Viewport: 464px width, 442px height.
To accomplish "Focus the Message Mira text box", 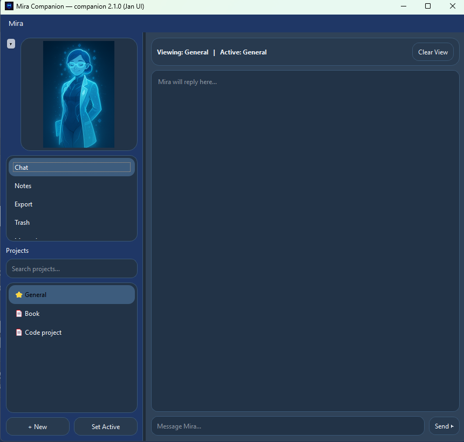I will click(288, 426).
